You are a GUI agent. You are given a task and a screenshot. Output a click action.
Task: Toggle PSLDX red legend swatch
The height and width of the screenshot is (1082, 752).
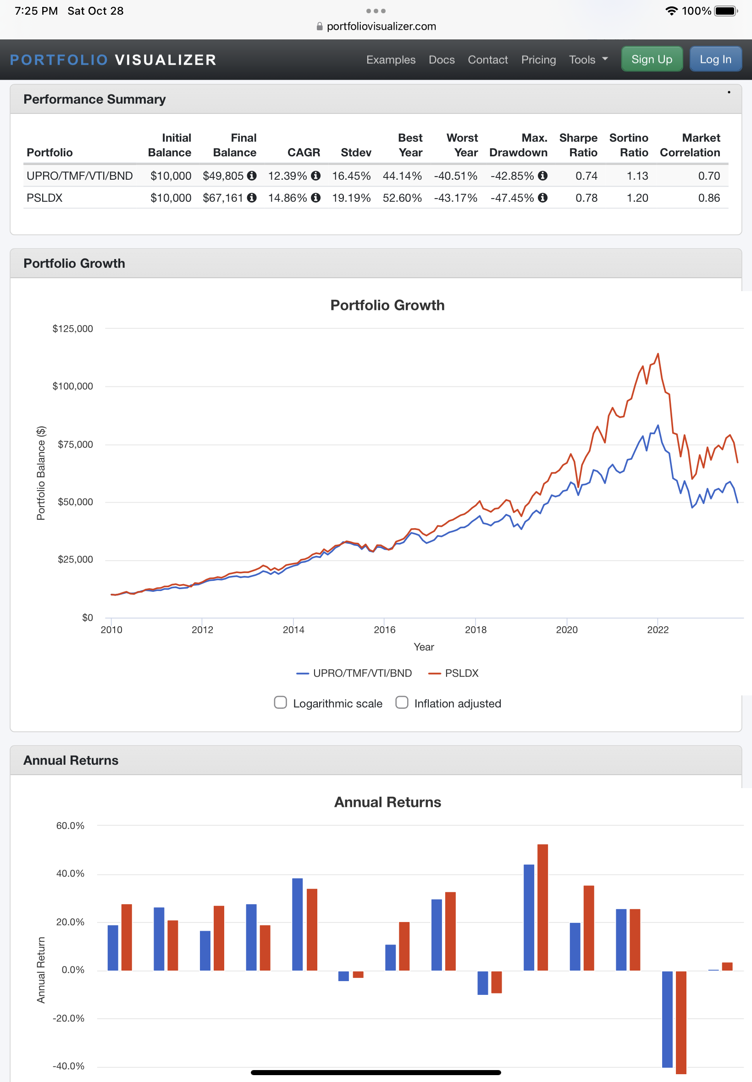tap(434, 673)
